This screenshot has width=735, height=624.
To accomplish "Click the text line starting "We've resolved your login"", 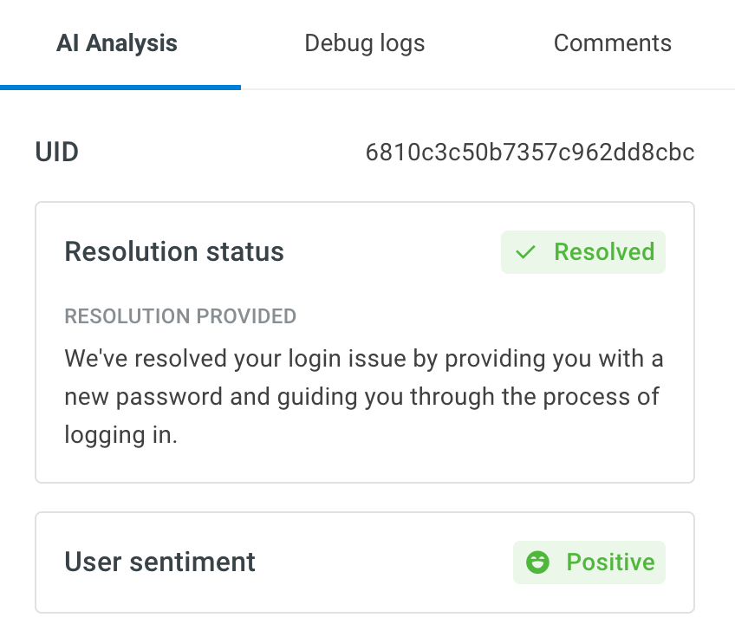I will [364, 359].
